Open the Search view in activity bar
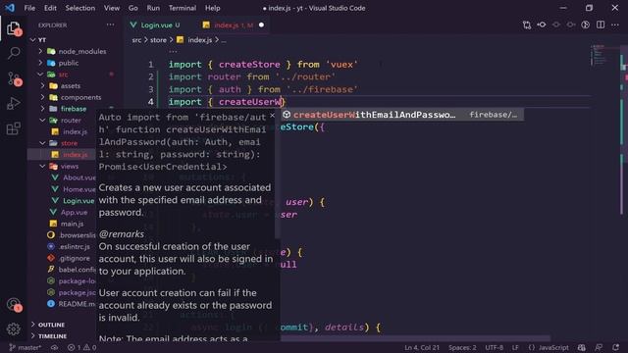Image resolution: width=628 pixels, height=353 pixels. click(14, 53)
